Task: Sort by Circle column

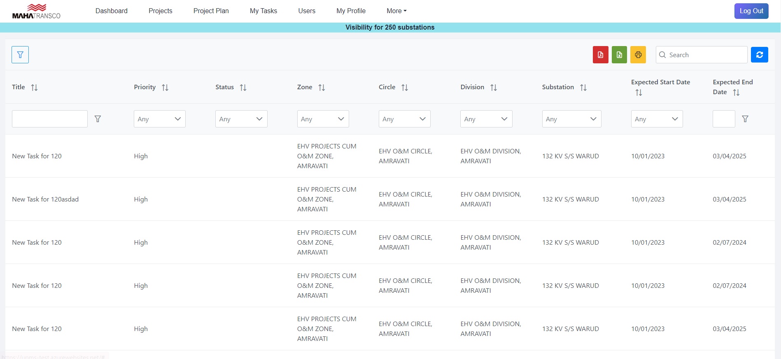Action: click(405, 88)
